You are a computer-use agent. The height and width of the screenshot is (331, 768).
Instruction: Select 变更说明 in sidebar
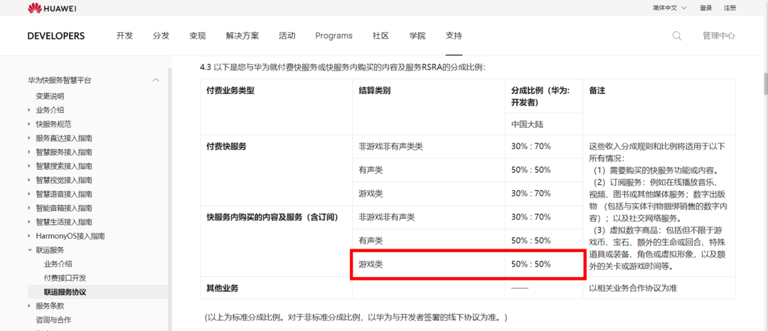point(50,97)
